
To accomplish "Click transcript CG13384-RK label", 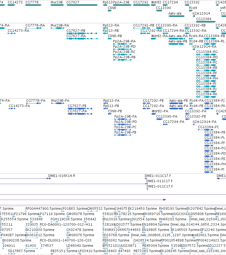I will point(207,94).
